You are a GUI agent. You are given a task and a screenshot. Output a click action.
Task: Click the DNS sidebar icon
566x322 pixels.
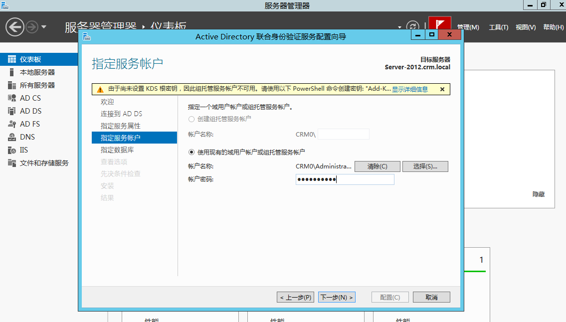click(12, 137)
